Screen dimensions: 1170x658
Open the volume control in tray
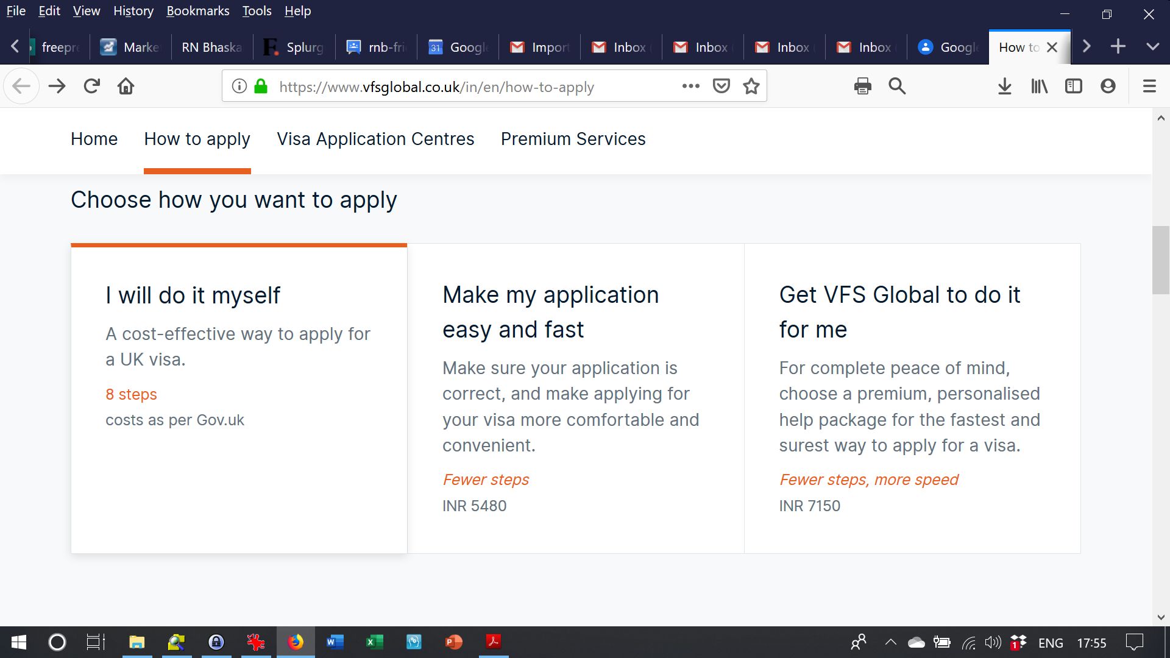(993, 642)
